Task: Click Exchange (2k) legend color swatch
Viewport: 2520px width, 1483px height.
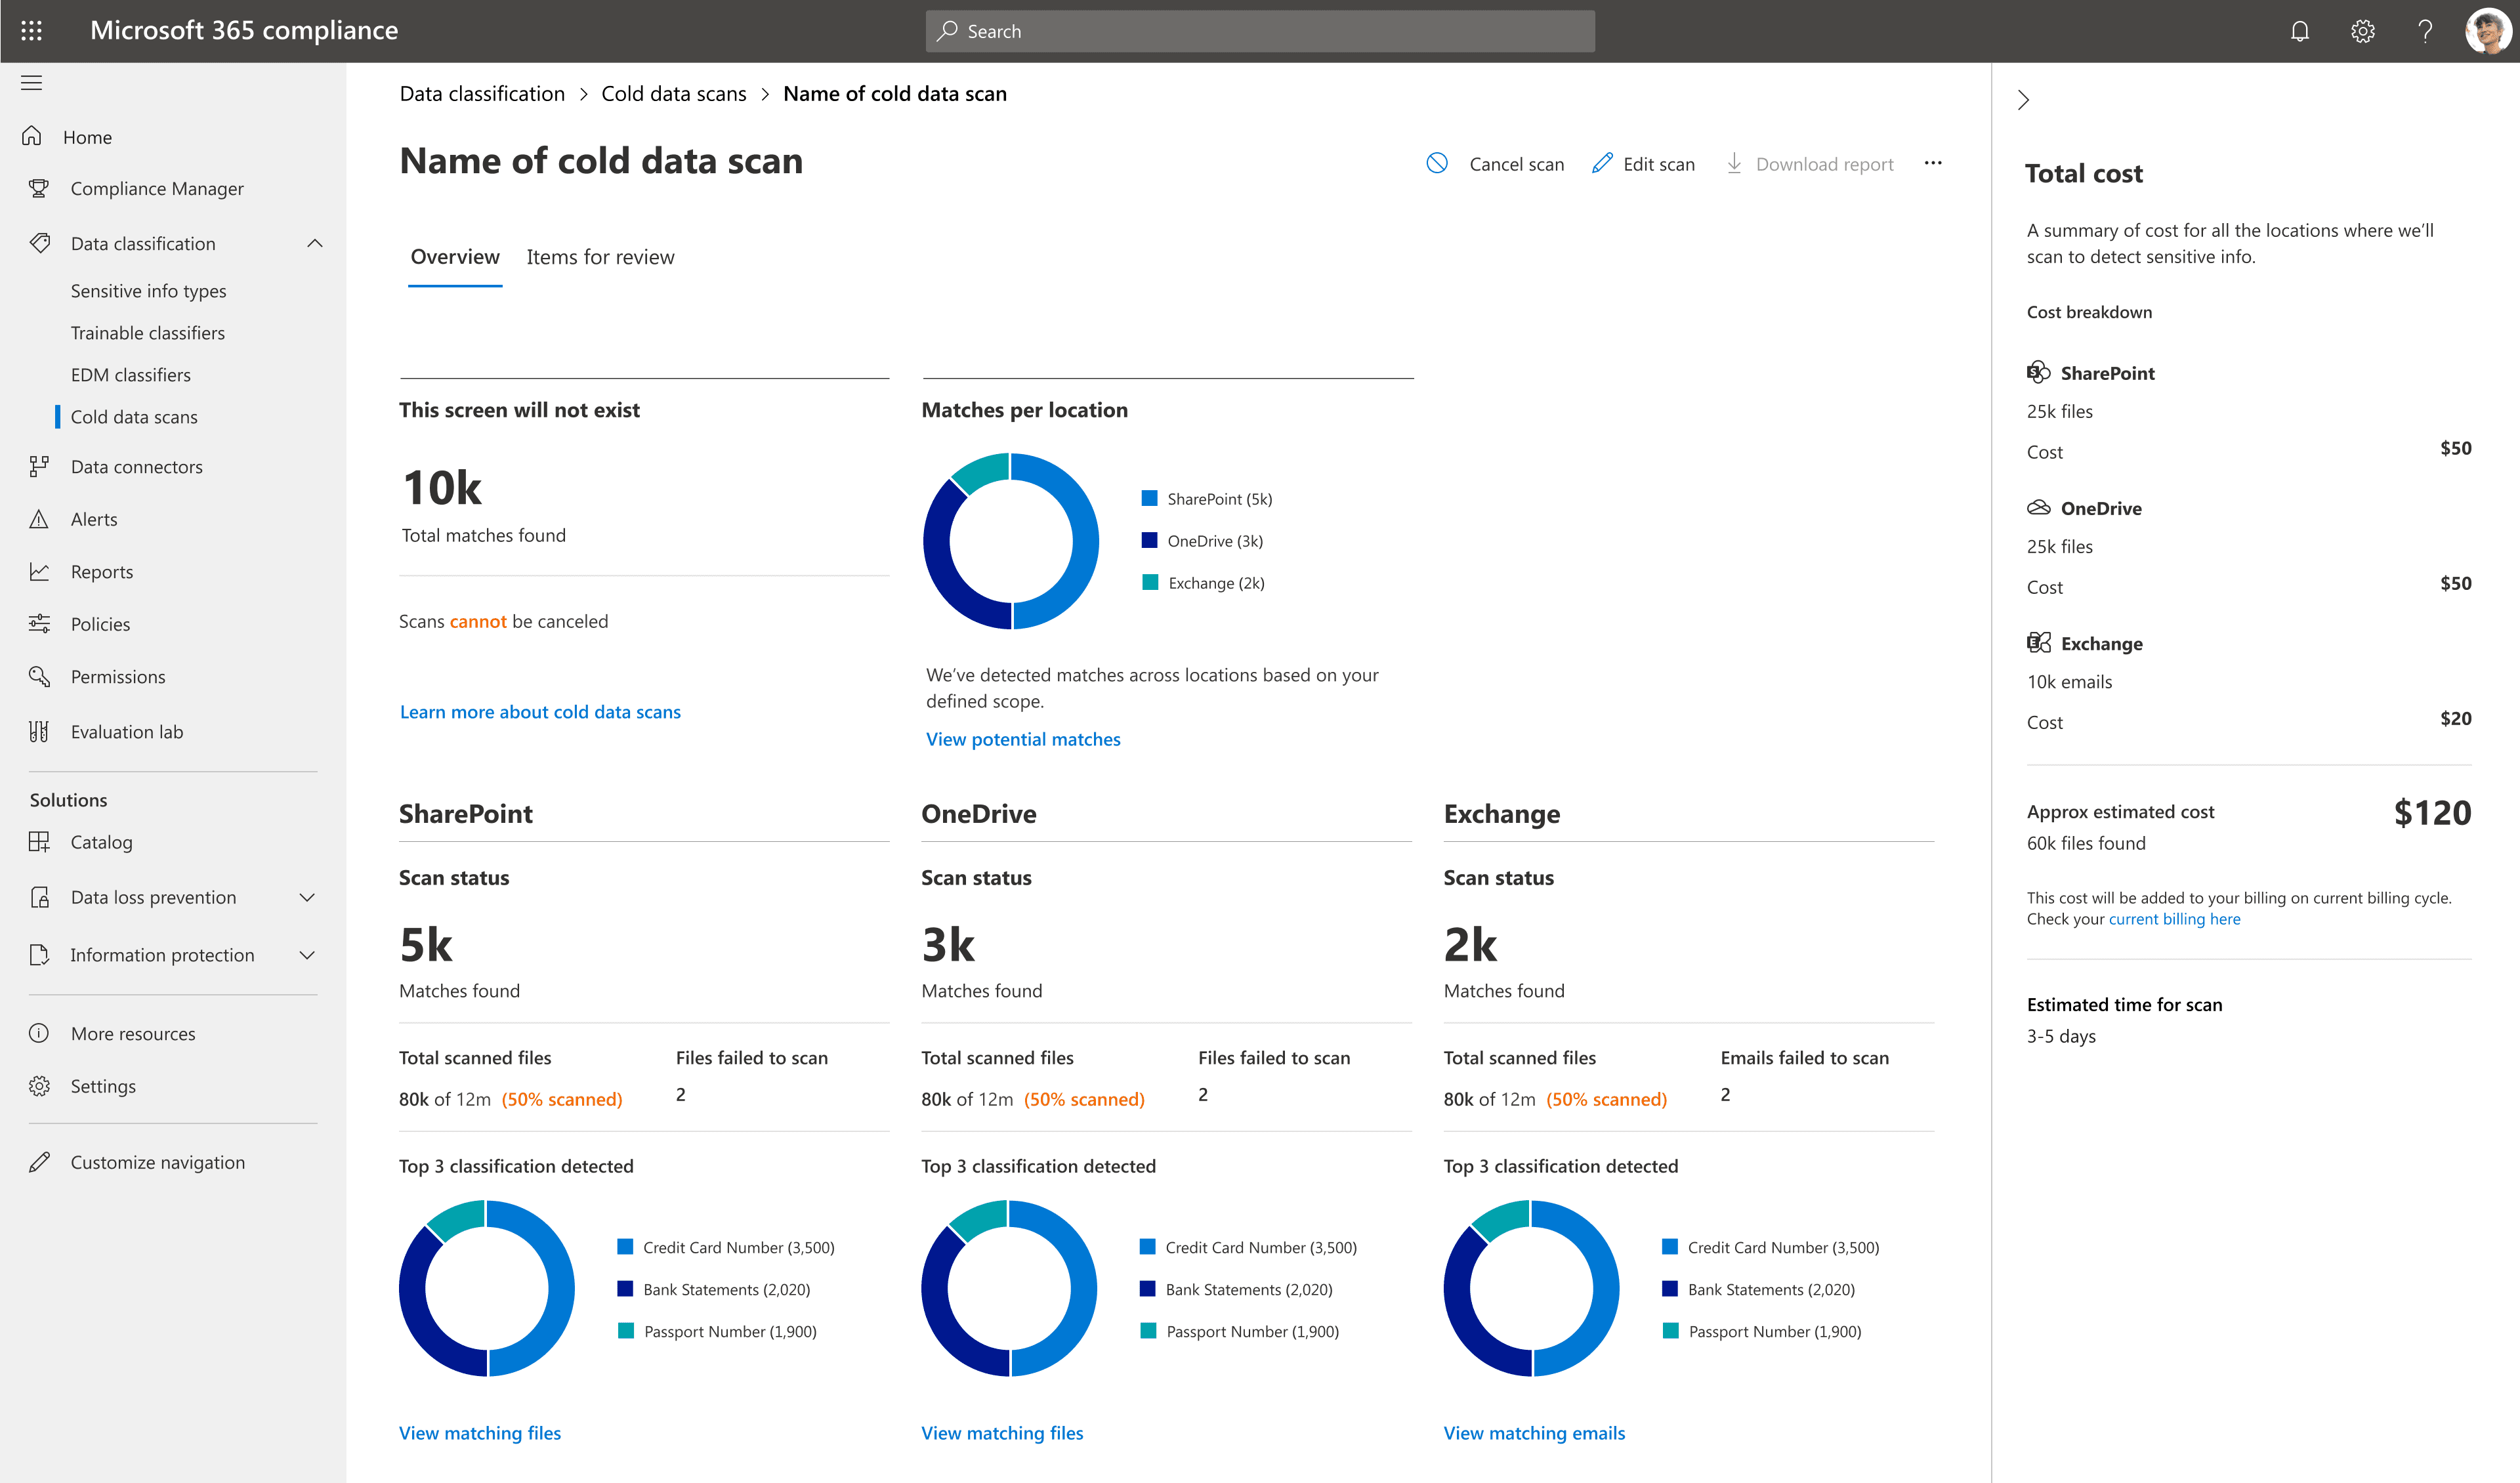Action: click(1149, 582)
